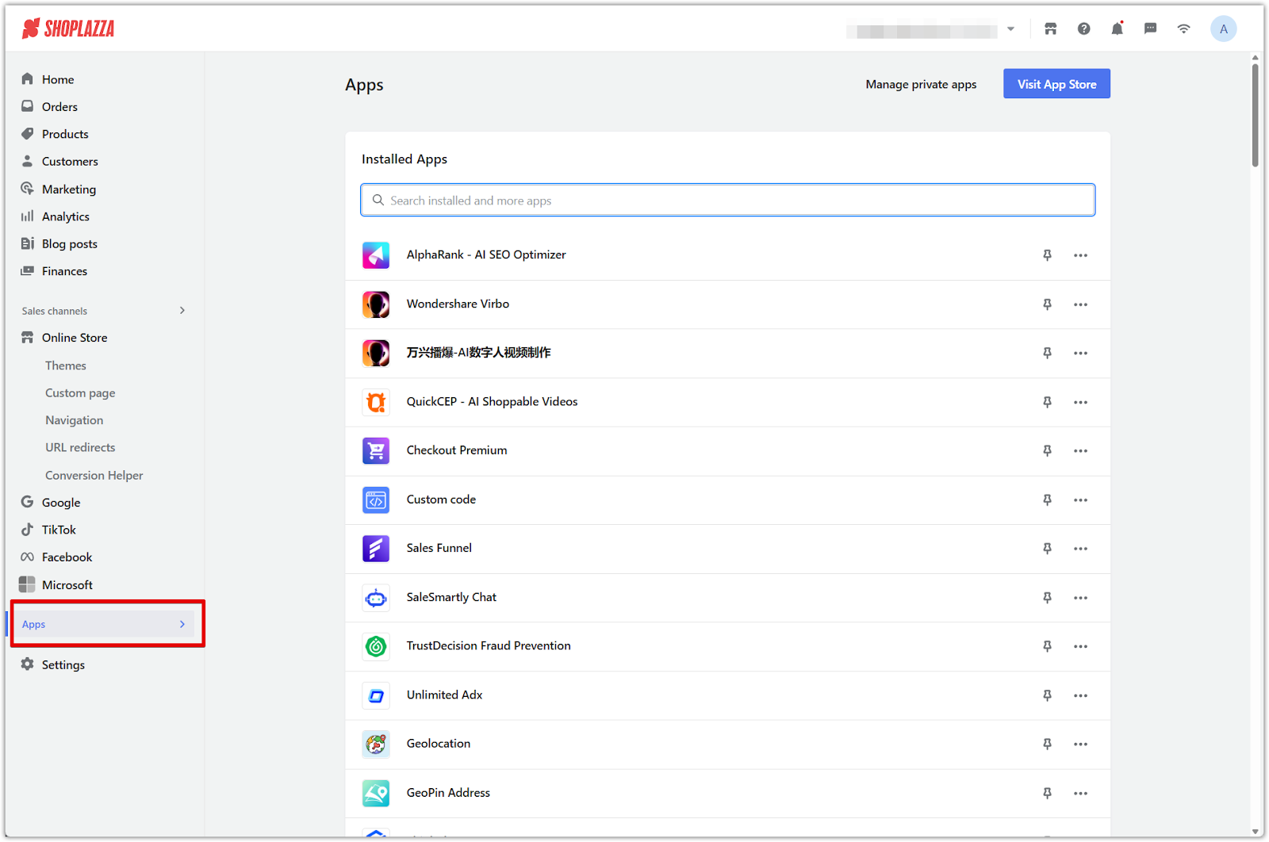Pin the Unlimited Adx app

coord(1047,695)
